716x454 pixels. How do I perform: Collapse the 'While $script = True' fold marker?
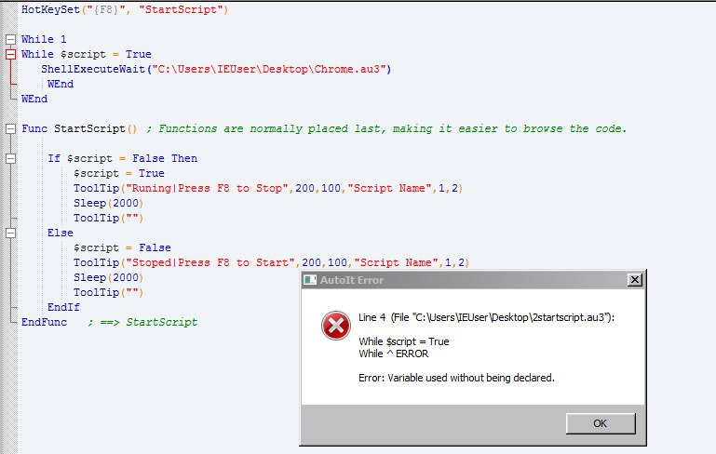point(10,54)
